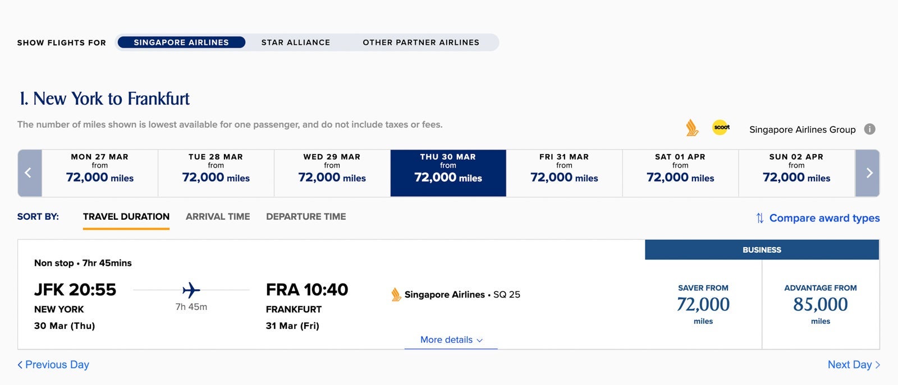Switch sorting to Arrival Time
This screenshot has height=385, width=898.
218,216
